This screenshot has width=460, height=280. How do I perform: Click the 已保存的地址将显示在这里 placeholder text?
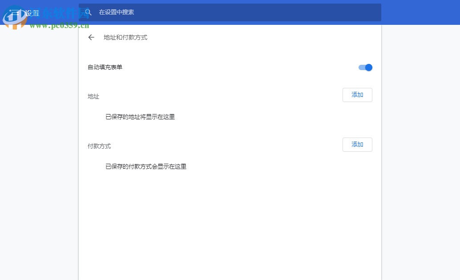(x=141, y=117)
